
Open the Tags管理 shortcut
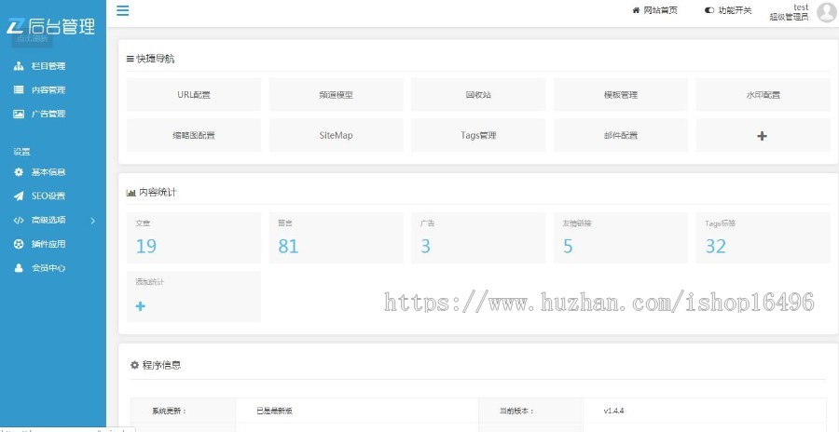pyautogui.click(x=478, y=135)
